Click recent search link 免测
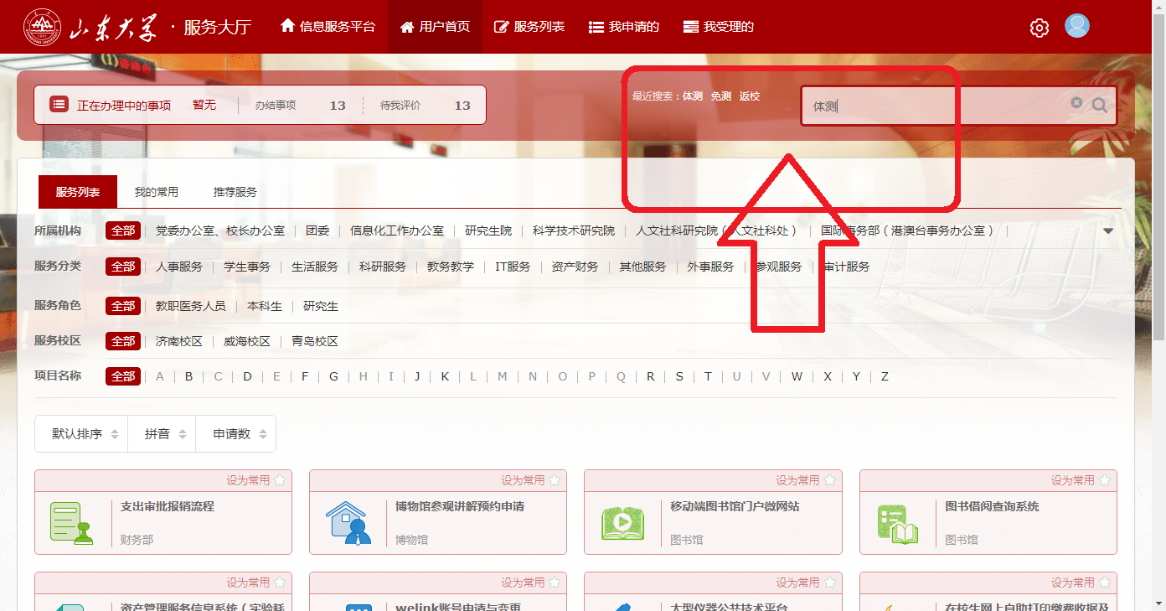1166x611 pixels. (720, 96)
